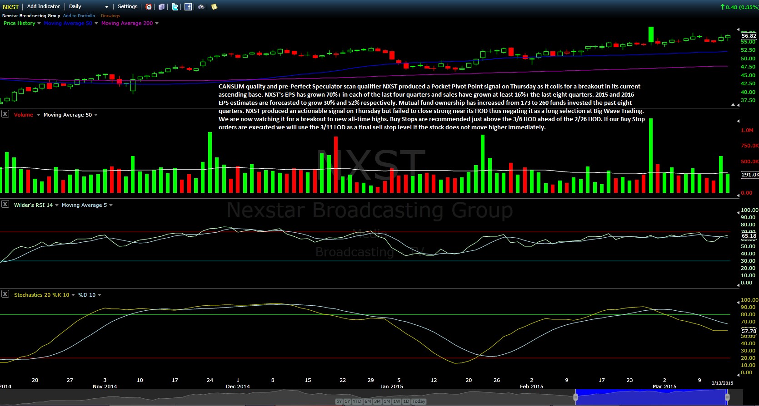Click the Mar 2015 axis label
Screen dimensions: 759x406
(664, 386)
